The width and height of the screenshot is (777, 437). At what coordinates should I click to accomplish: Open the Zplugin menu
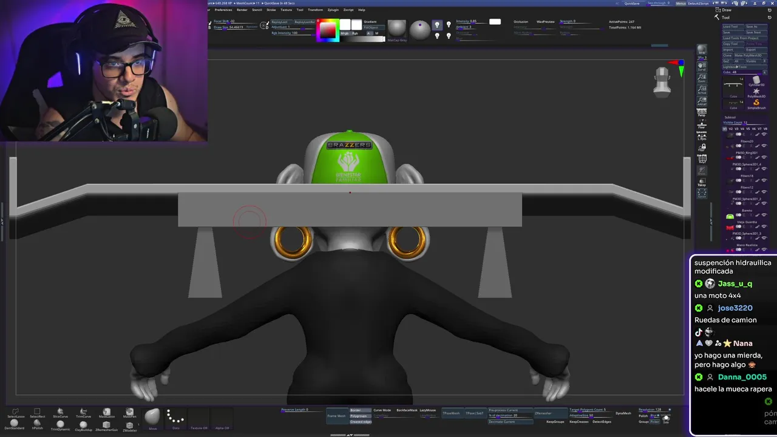pos(333,10)
